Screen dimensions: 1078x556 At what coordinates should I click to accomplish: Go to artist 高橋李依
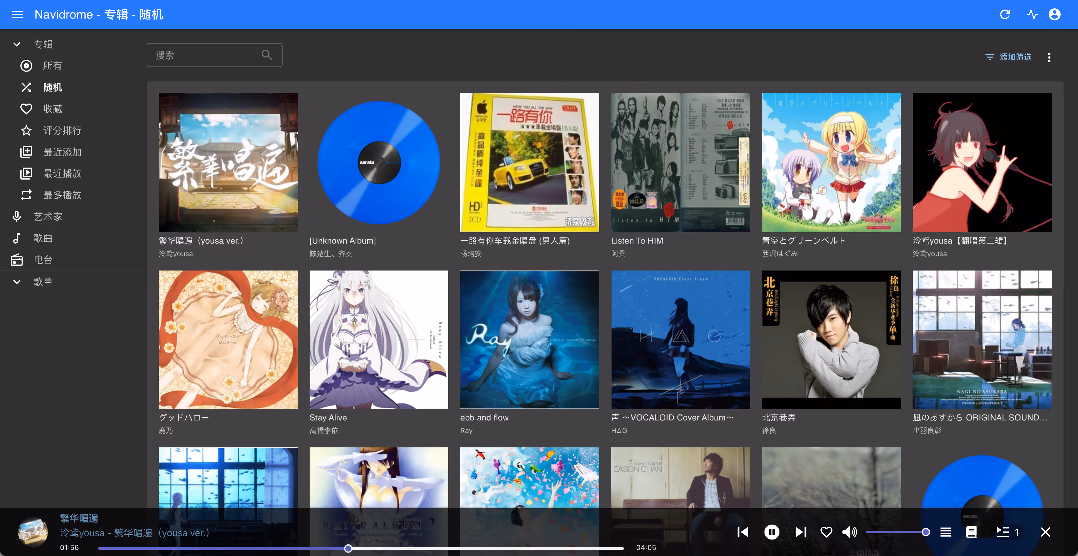[324, 431]
